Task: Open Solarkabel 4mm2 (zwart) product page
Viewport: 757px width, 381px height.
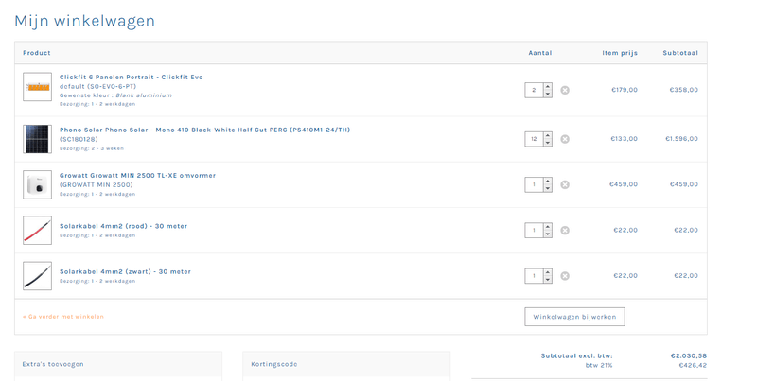Action: pos(125,271)
